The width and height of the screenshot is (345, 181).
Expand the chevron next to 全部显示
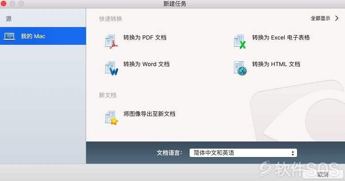click(x=337, y=18)
